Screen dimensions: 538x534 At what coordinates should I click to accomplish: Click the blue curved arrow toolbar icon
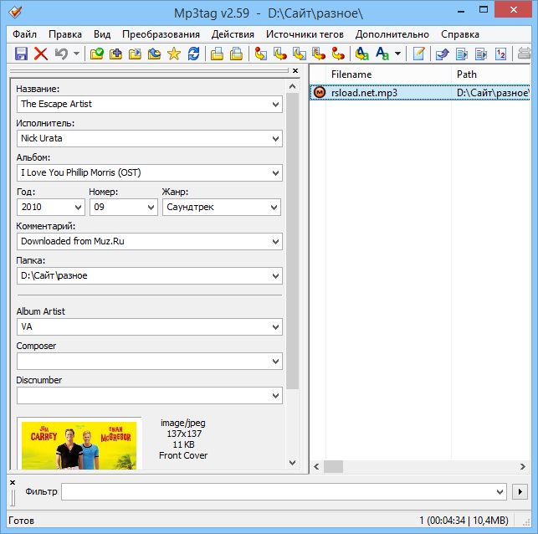coord(443,54)
